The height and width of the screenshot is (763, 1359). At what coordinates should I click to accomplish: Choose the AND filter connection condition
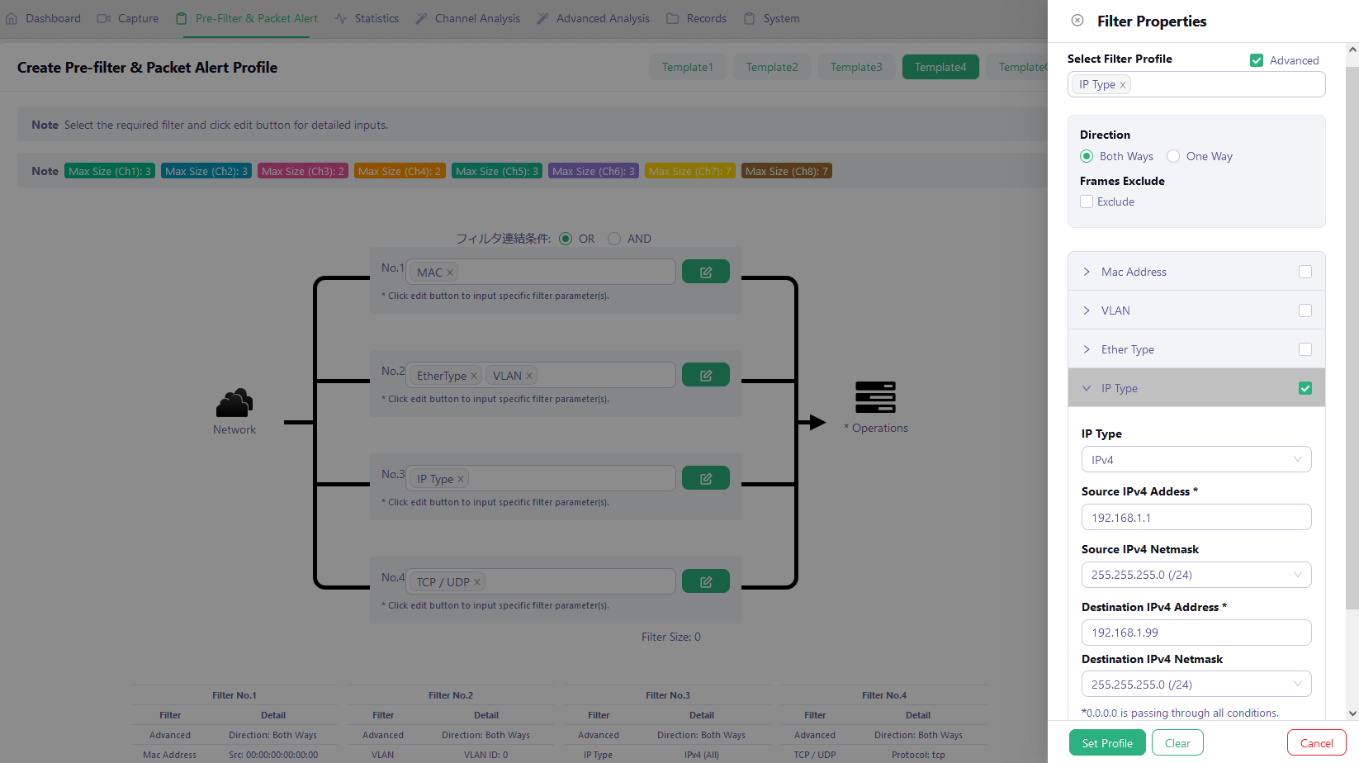click(614, 239)
